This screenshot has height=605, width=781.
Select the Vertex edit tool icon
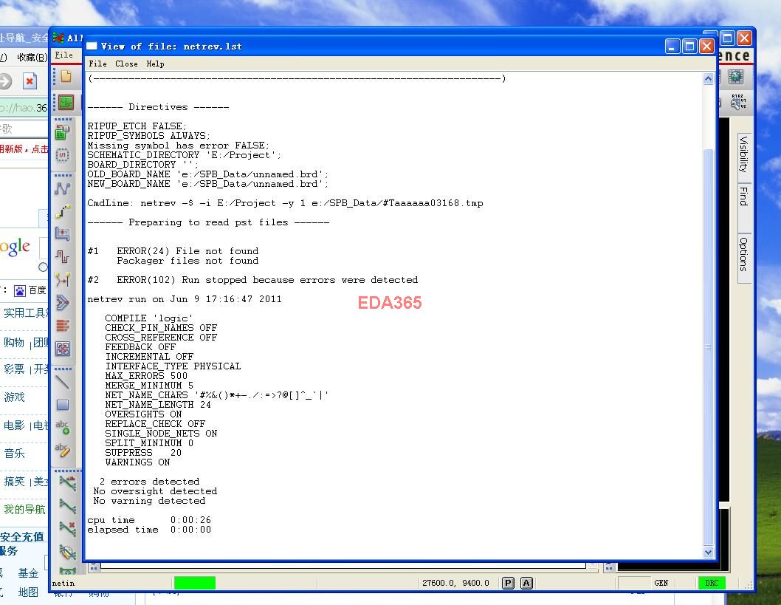(x=63, y=279)
